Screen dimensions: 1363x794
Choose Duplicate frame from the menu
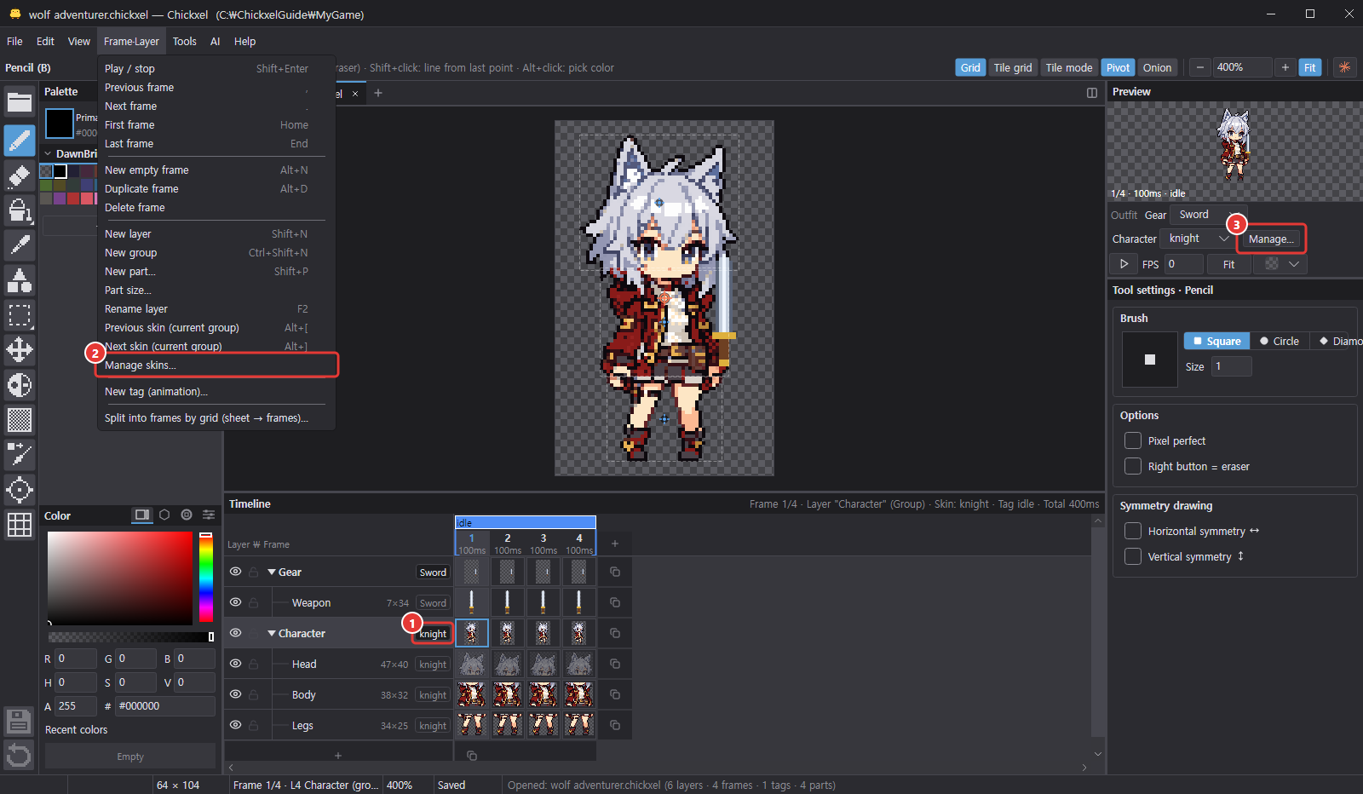coord(216,188)
